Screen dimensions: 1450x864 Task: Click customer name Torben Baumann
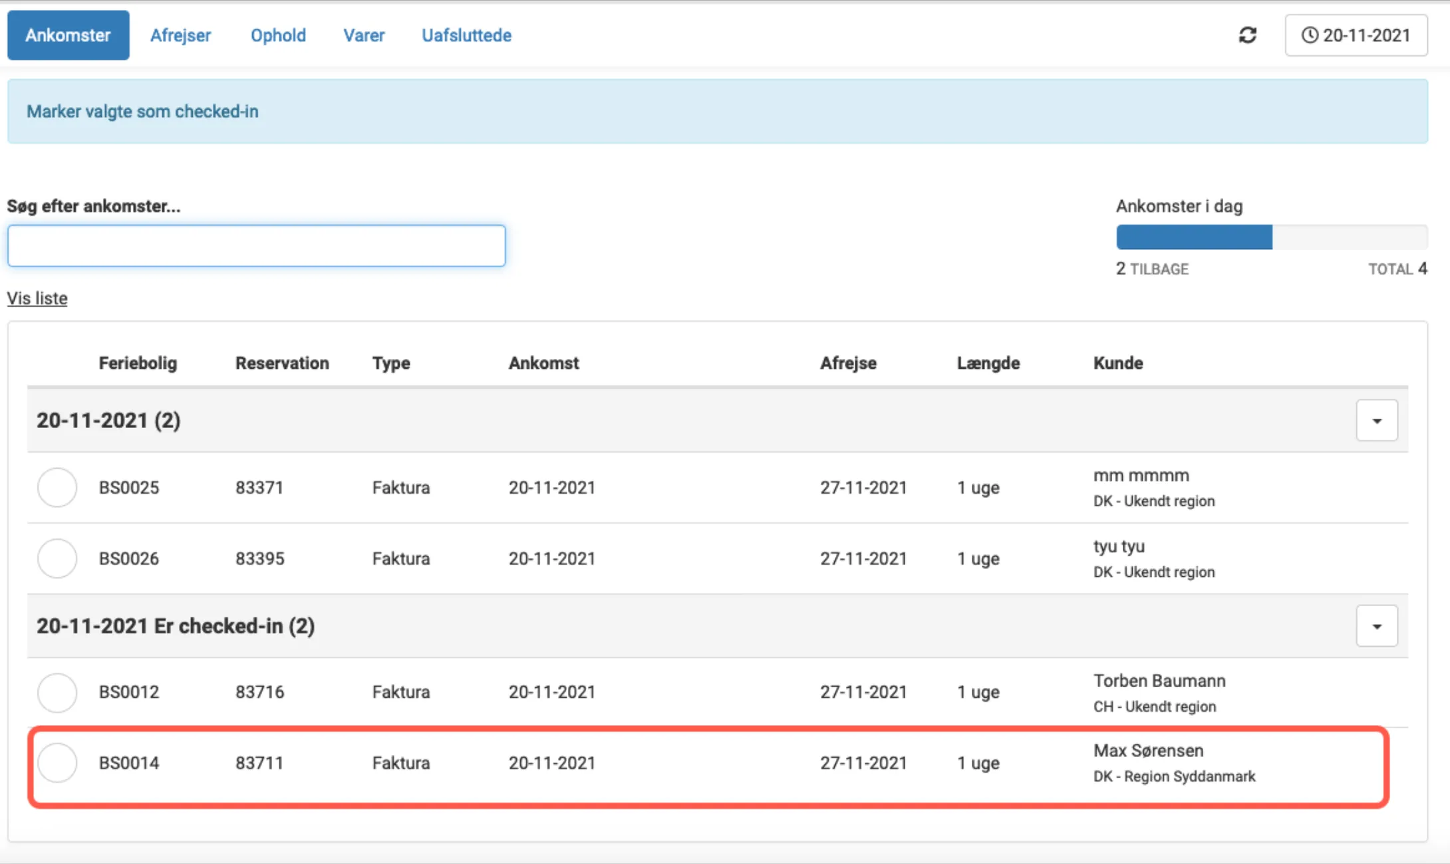(1159, 681)
